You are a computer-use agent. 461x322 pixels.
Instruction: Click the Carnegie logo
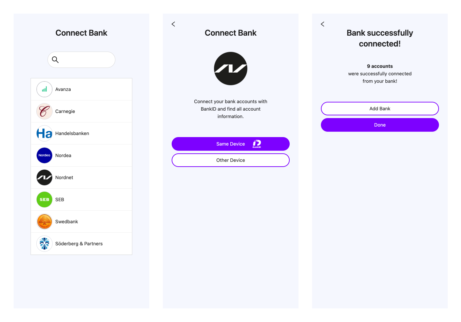coord(44,111)
